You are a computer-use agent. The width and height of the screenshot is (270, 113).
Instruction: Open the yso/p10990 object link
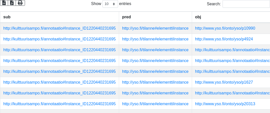[225, 28]
